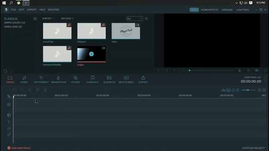
Task: Open the TRANSITIONS tab
Action: point(58,80)
